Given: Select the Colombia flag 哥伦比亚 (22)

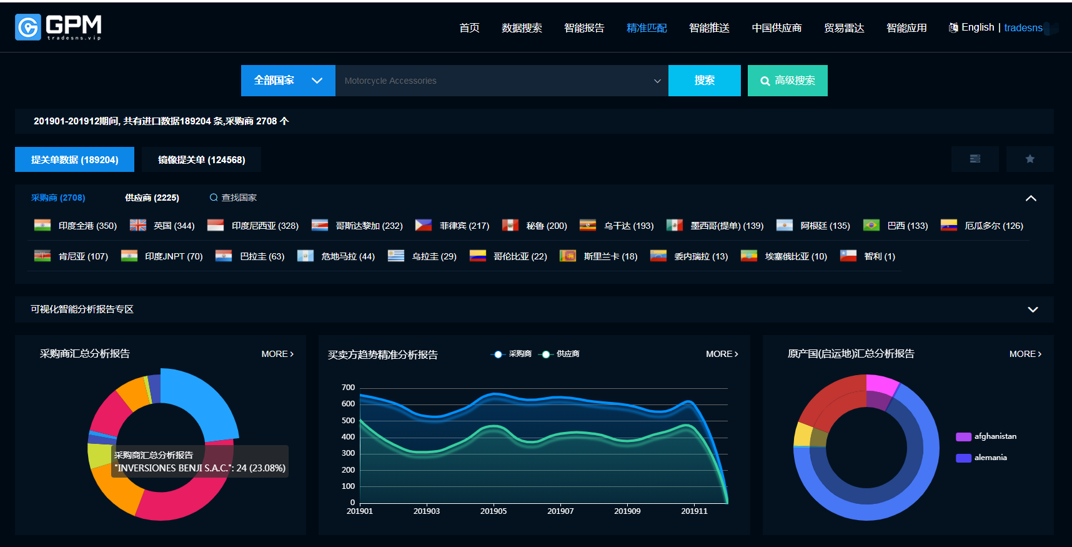Looking at the screenshot, I should (478, 256).
